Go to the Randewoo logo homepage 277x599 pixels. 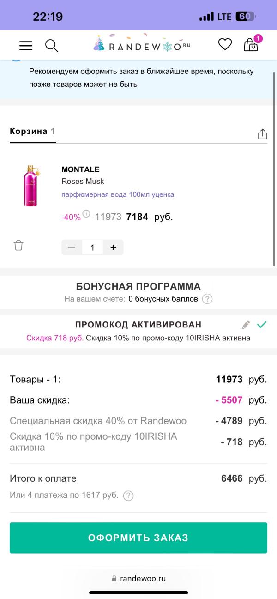pos(141,45)
